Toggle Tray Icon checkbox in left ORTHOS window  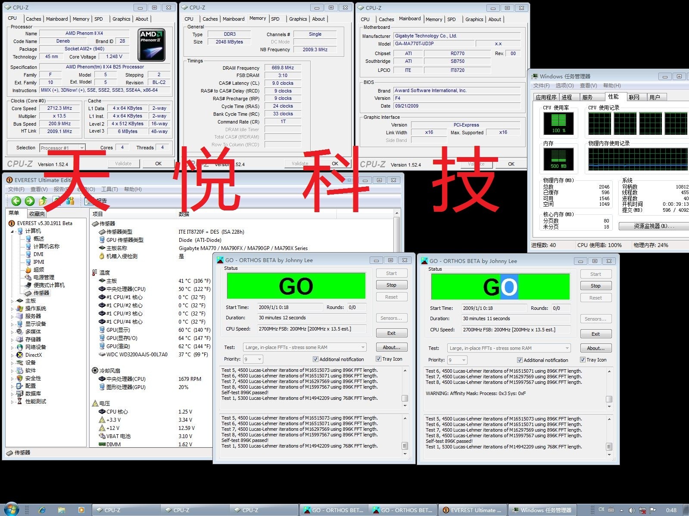click(x=378, y=359)
